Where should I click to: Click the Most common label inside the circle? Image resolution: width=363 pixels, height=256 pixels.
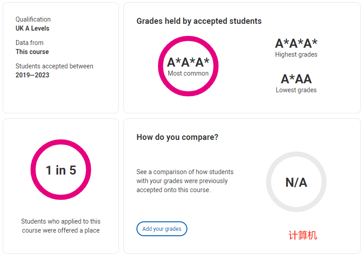click(x=188, y=73)
